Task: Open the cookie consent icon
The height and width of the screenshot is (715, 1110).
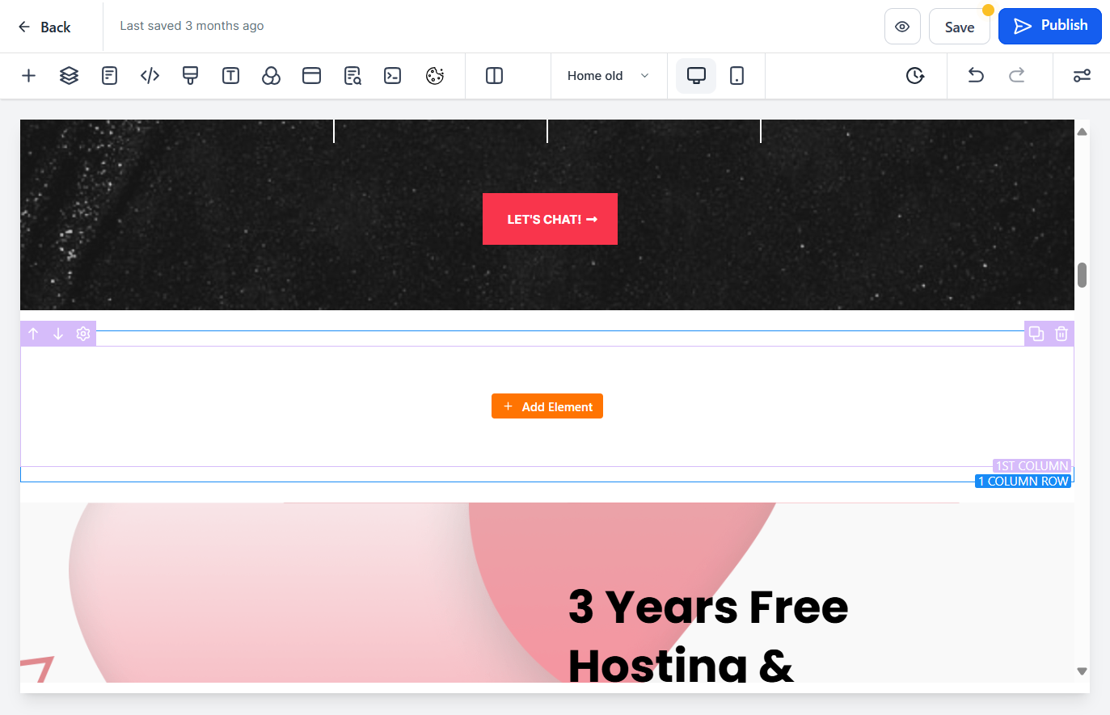Action: pyautogui.click(x=435, y=76)
